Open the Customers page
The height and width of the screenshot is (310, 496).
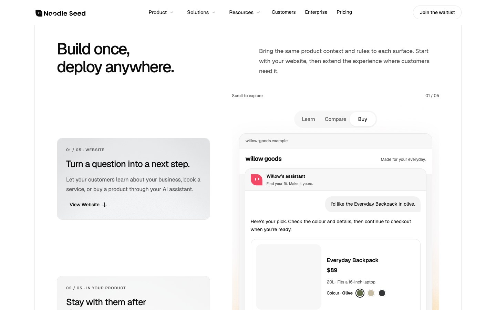click(x=283, y=12)
